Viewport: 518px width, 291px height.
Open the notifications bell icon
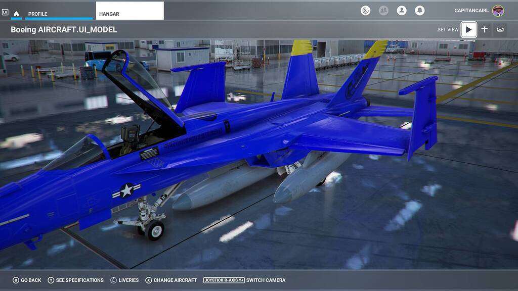420,10
